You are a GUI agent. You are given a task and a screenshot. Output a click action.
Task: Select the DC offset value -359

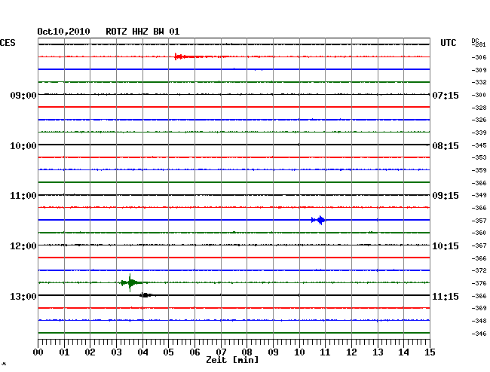[x=479, y=170]
